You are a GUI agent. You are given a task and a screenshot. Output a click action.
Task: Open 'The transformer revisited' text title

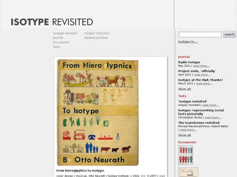(x=199, y=123)
